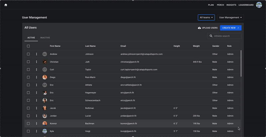Switch to the Inactive tab
Image resolution: width=266 pixels, height=137 pixels.
tap(45, 38)
